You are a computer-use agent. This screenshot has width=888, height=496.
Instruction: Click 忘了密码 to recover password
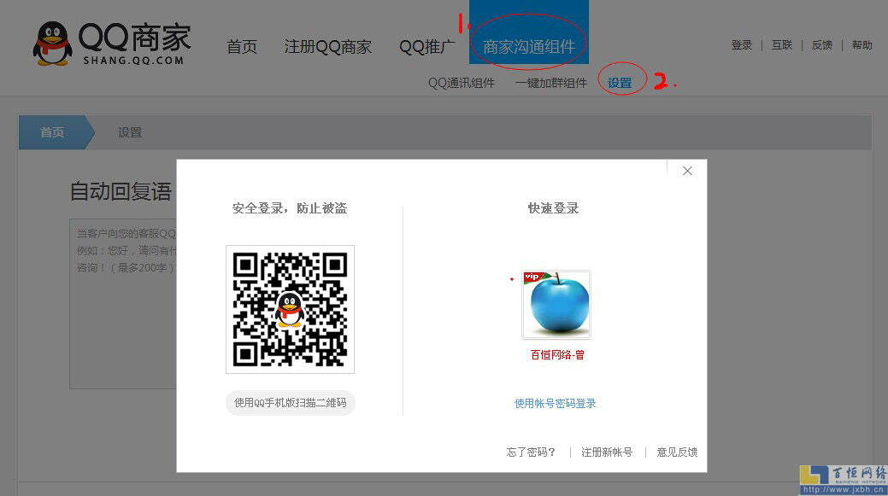point(530,452)
